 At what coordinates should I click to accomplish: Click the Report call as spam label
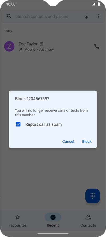[x=44, y=124]
